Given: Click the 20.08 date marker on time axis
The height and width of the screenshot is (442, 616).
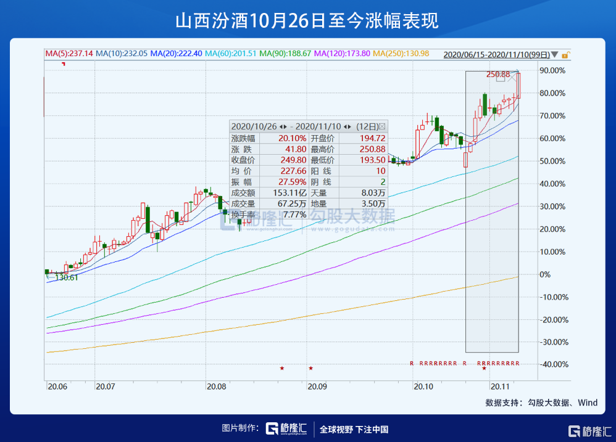Looking at the screenshot, I should click(x=217, y=387).
